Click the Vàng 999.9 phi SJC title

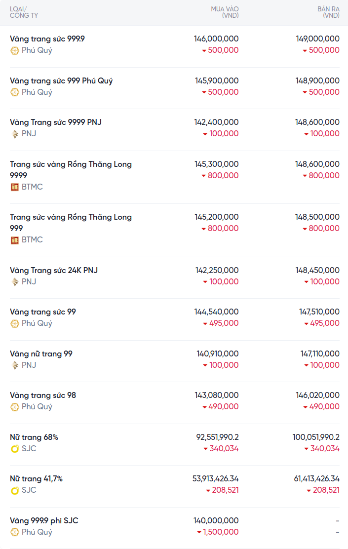pyautogui.click(x=44, y=521)
